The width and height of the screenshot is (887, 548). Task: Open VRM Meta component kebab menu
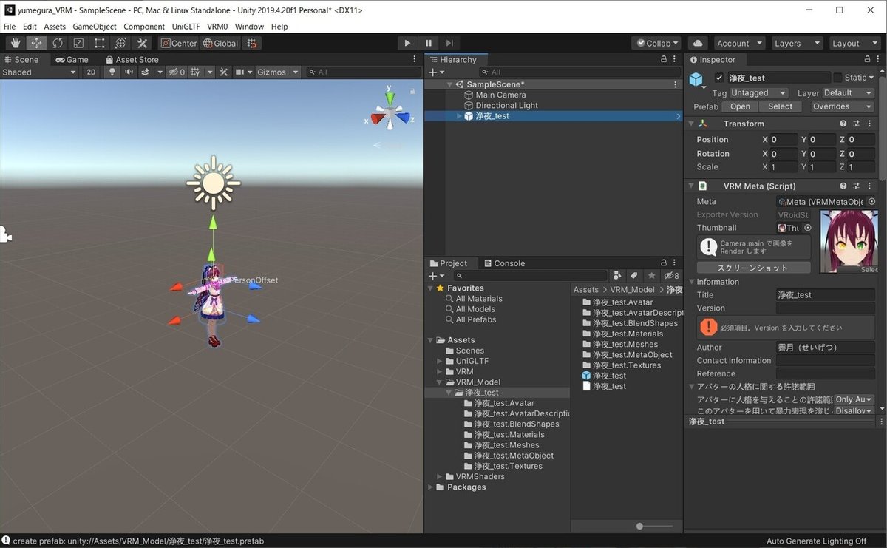tap(870, 186)
